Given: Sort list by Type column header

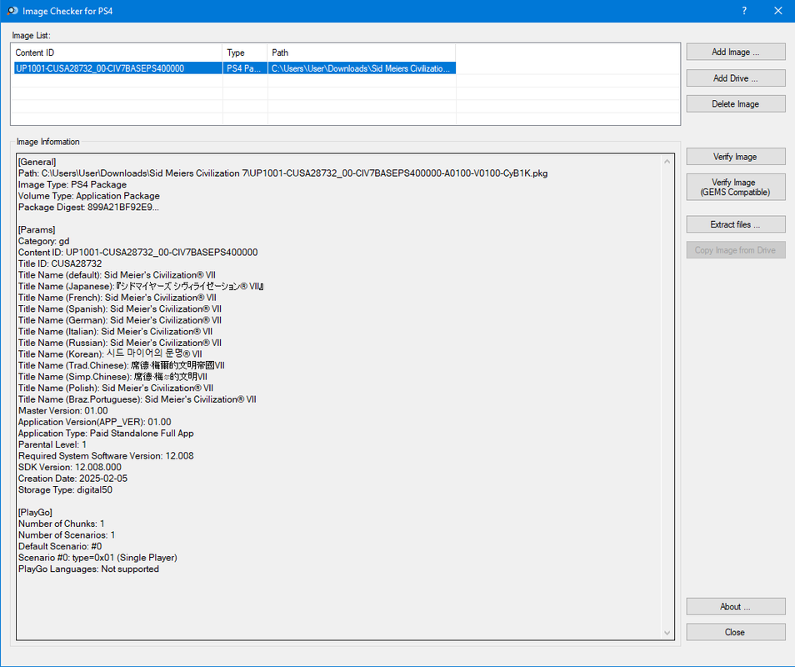Looking at the screenshot, I should (x=245, y=53).
